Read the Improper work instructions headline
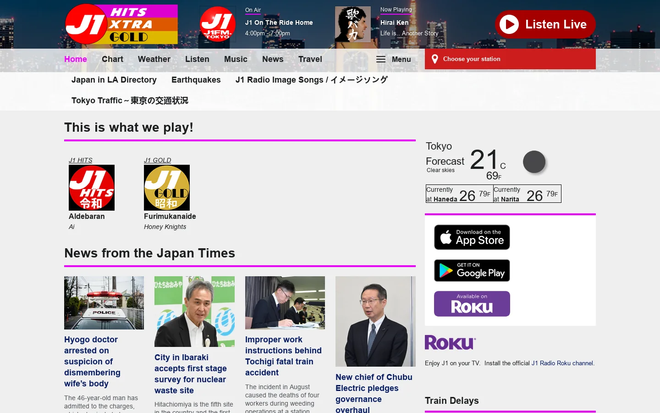Screen dimensions: 660x413 pos(283,356)
